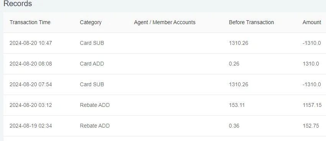Click the Transaction Time column header
The width and height of the screenshot is (326, 141).
(x=30, y=22)
